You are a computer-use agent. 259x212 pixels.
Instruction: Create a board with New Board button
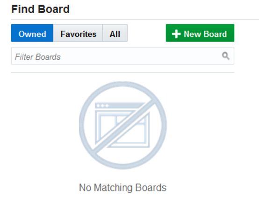point(200,33)
